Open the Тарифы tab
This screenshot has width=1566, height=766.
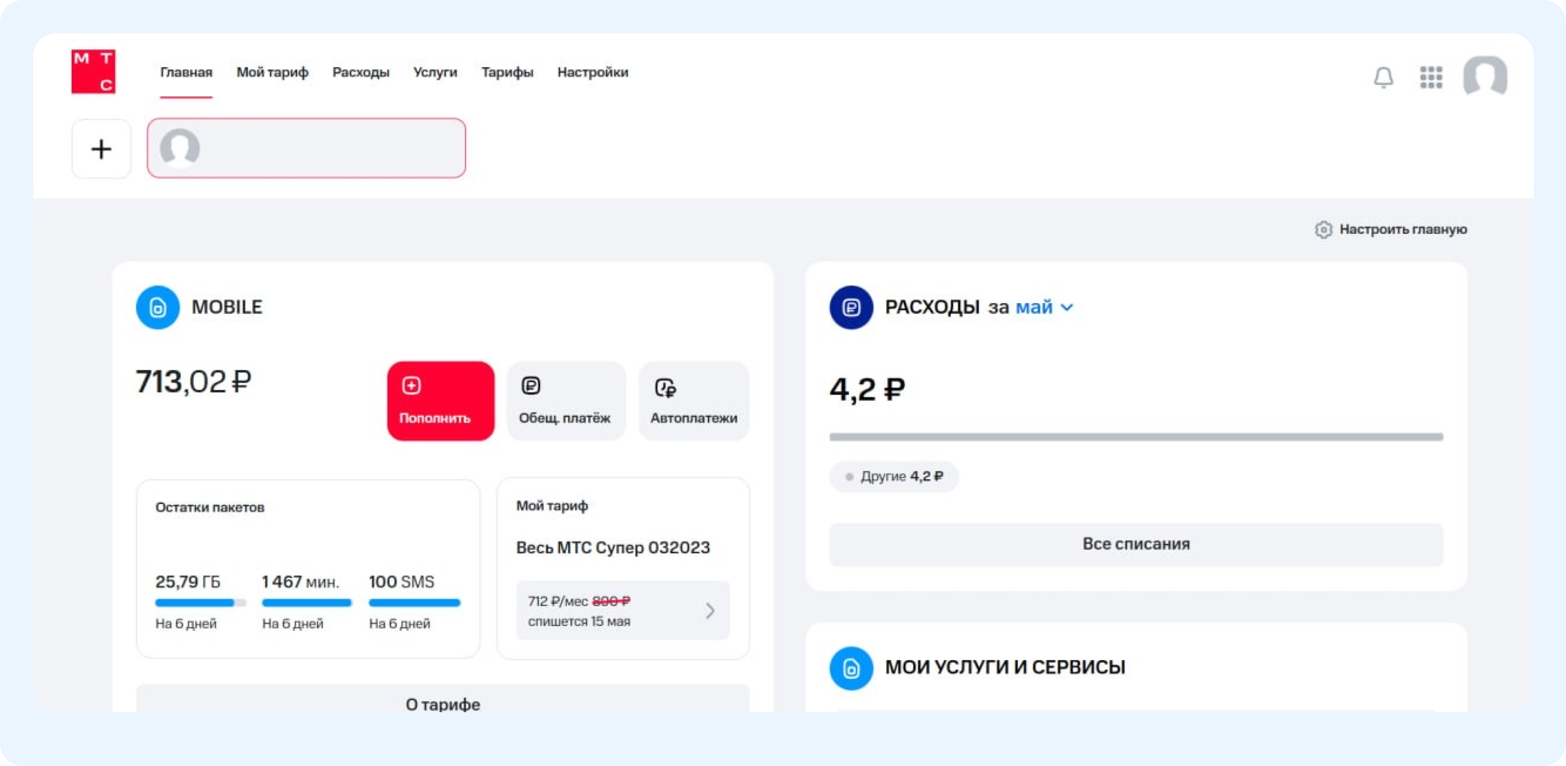coord(507,72)
